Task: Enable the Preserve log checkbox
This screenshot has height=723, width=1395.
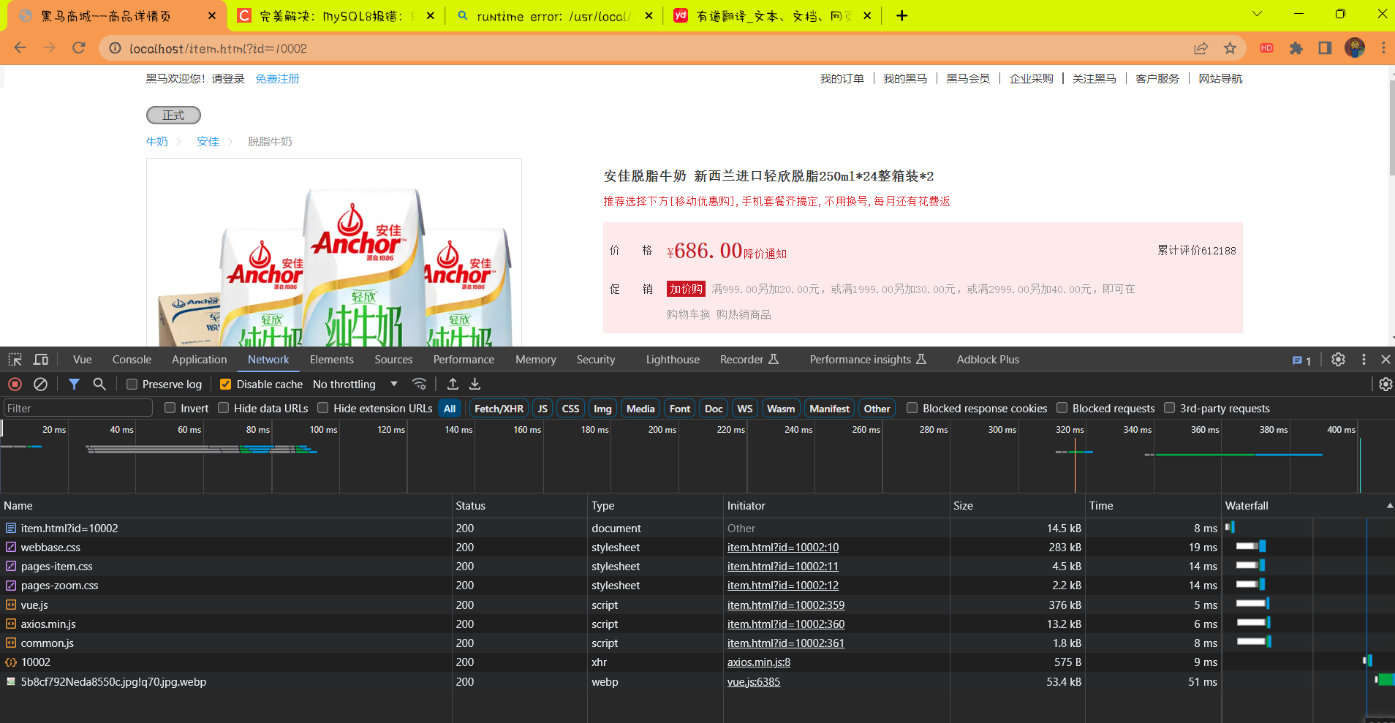Action: [x=132, y=384]
